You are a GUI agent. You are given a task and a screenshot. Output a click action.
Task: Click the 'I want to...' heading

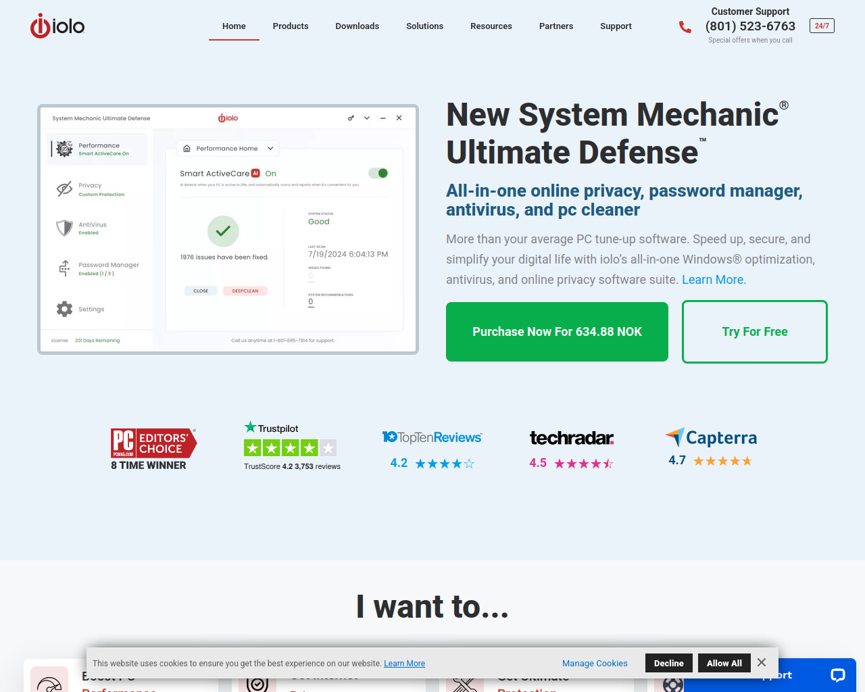coord(432,606)
